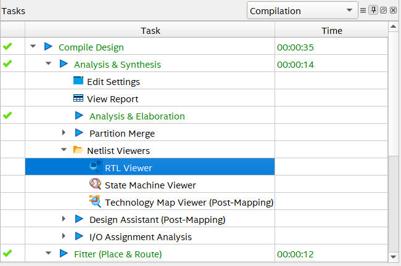Screen dimensions: 401x266
Task: Click the Edit Settings icon
Action: 78,81
